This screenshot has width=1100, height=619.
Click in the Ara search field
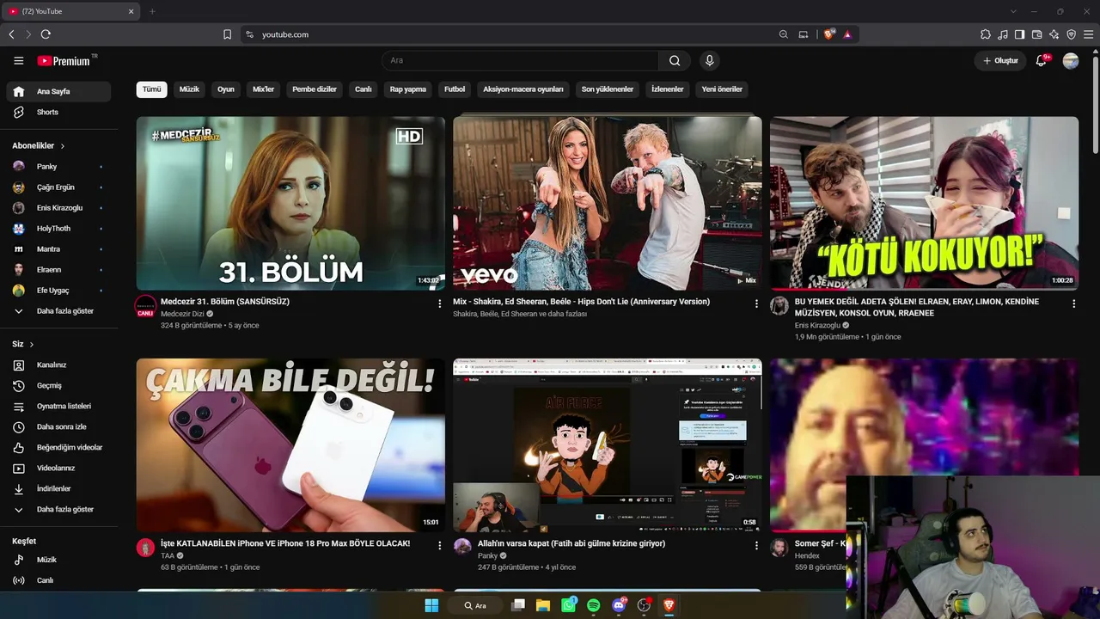coord(520,60)
